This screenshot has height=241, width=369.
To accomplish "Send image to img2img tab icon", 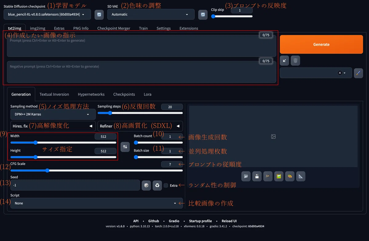I will tap(279, 176).
